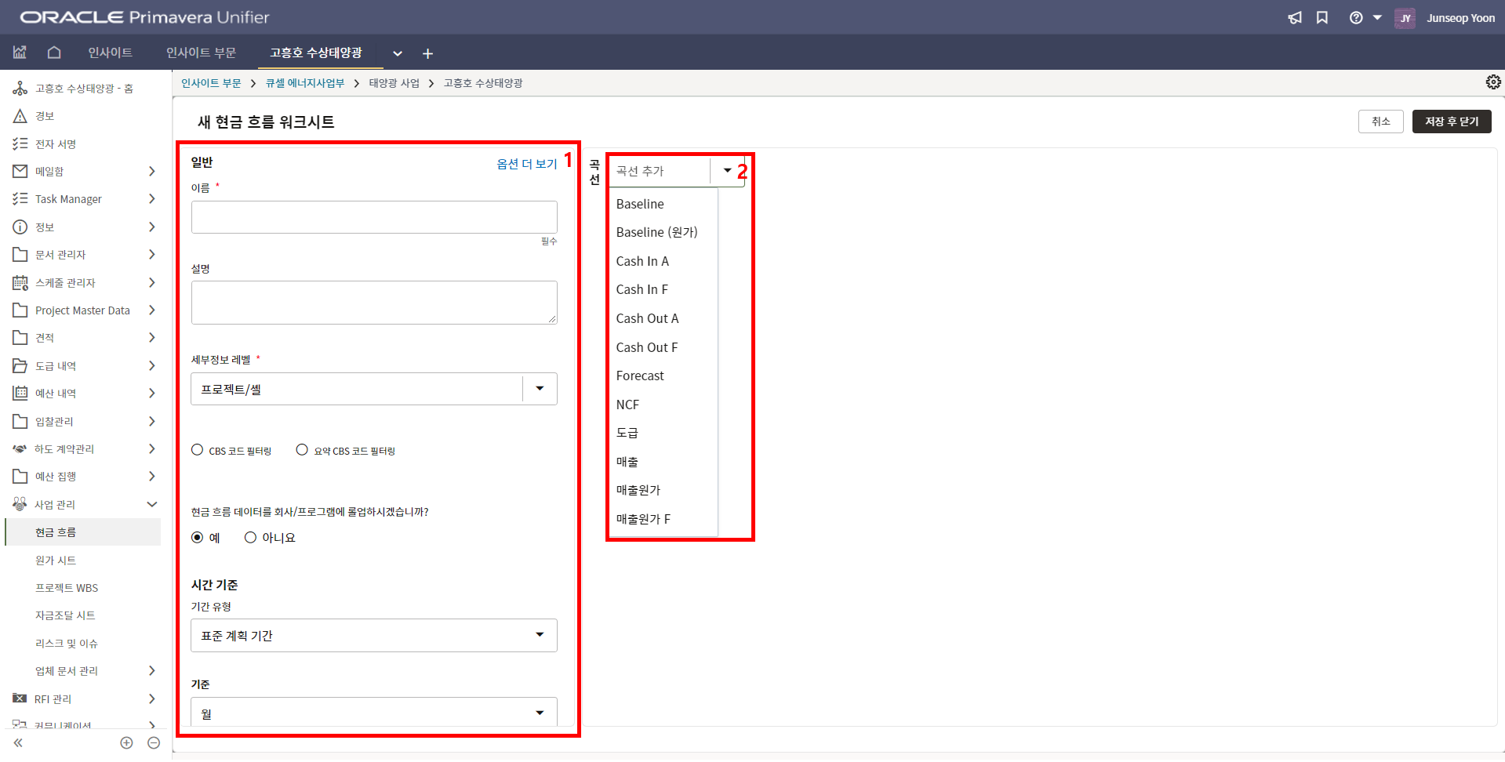This screenshot has height=762, width=1505.
Task: Switch to the 인사이트 부문 tab
Action: tap(201, 53)
